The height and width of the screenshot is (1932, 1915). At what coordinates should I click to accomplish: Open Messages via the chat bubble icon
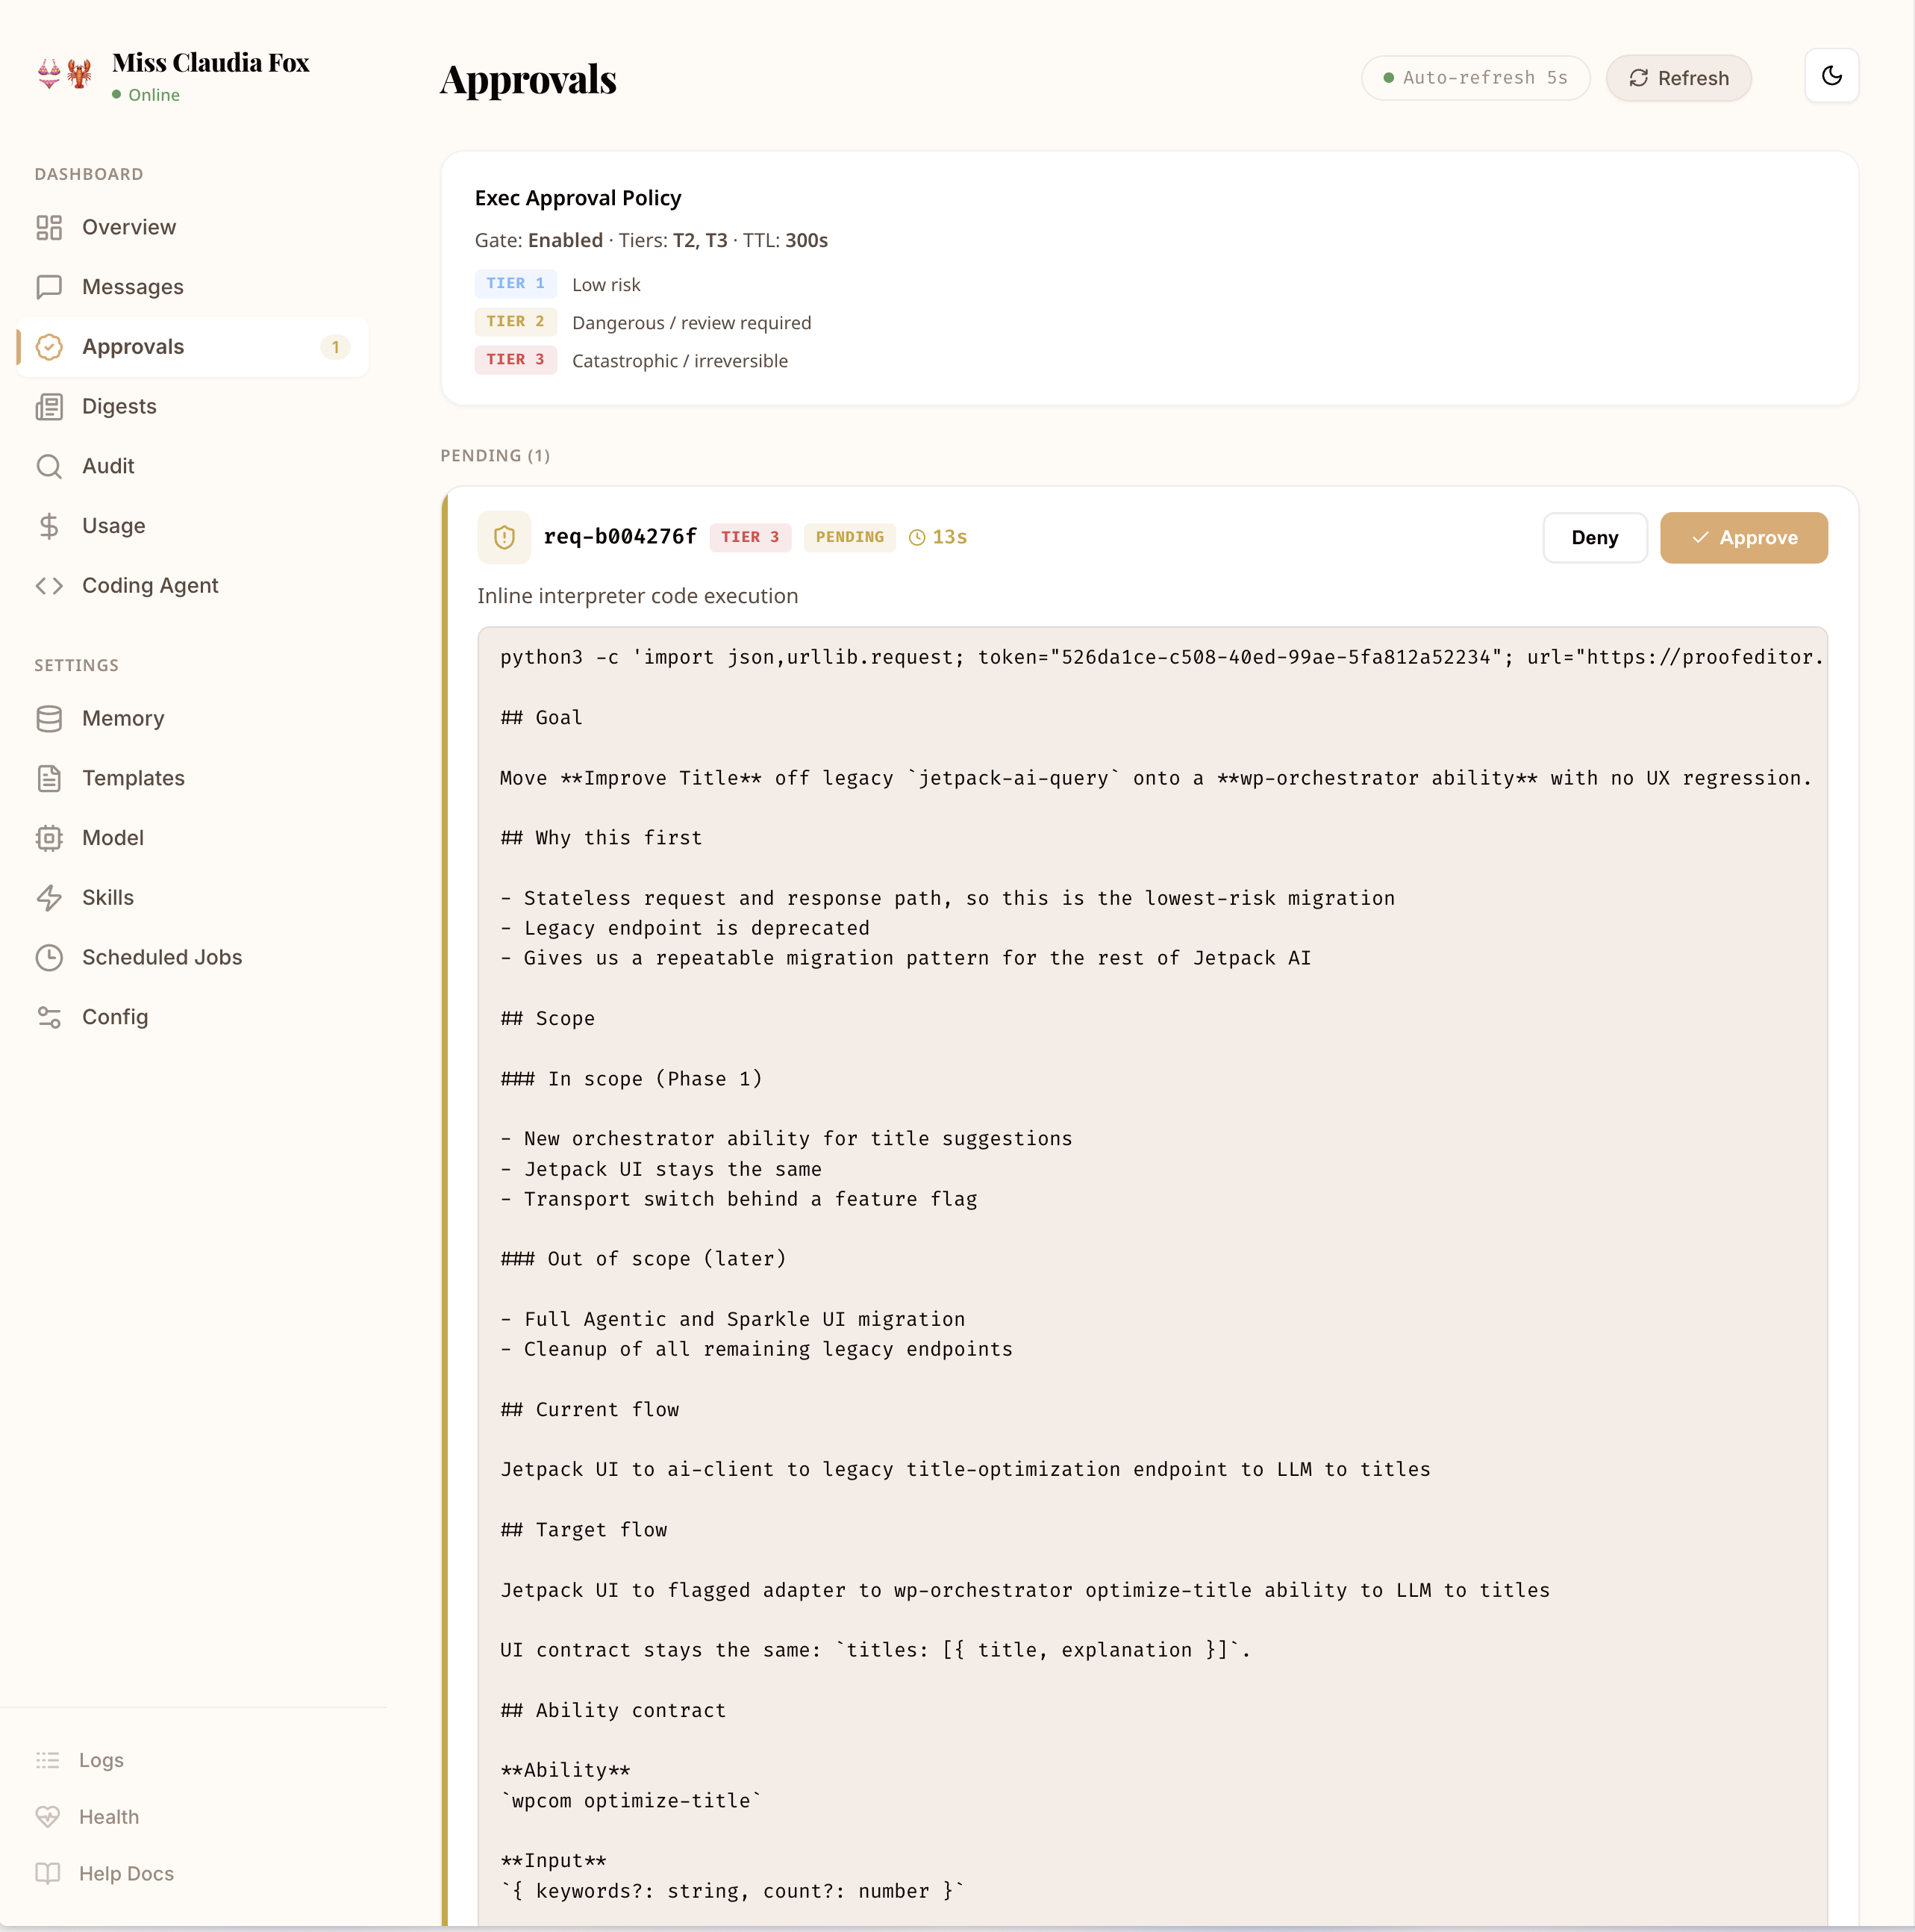[x=51, y=287]
